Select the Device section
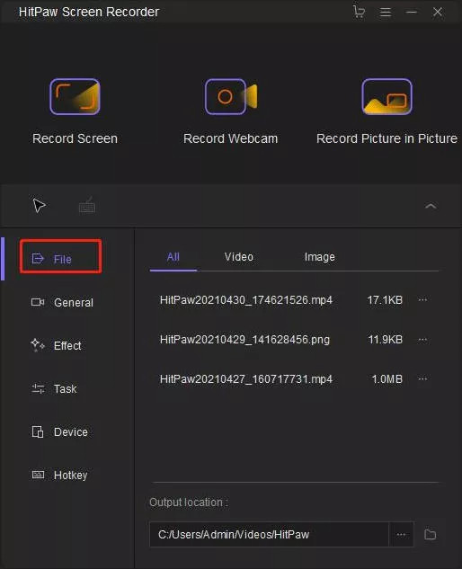Screen dimensions: 462x569 coord(59,431)
